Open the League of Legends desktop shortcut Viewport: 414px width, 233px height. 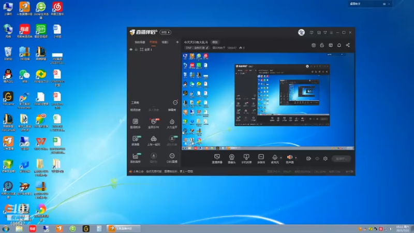point(41,54)
